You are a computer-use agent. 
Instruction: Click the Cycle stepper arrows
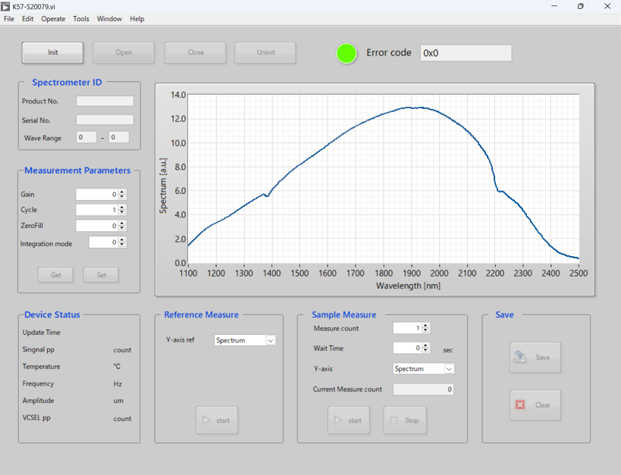123,210
